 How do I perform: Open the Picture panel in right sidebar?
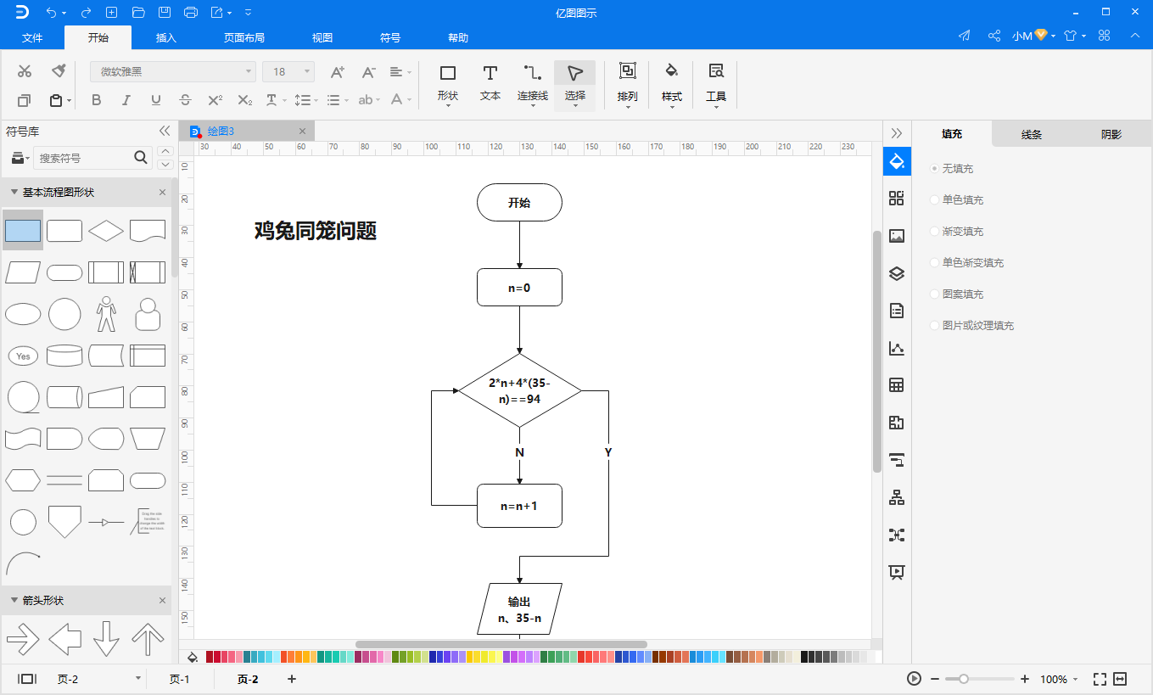tap(897, 236)
